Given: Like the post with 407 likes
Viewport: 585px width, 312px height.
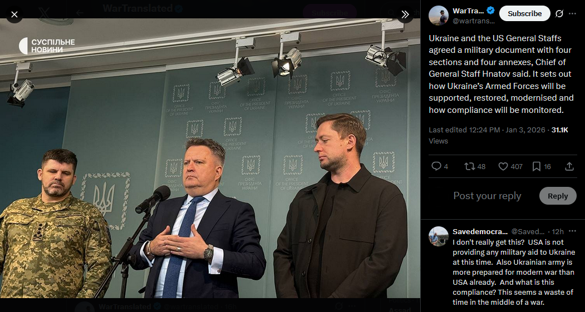Looking at the screenshot, I should coord(510,166).
